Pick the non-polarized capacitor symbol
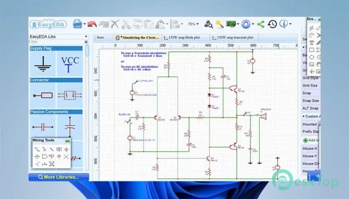 43,127
